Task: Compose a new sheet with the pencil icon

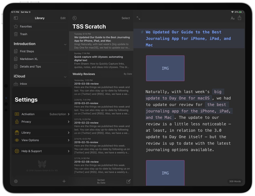Action: click(x=129, y=181)
